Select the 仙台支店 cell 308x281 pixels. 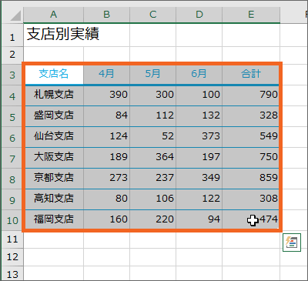click(x=54, y=137)
